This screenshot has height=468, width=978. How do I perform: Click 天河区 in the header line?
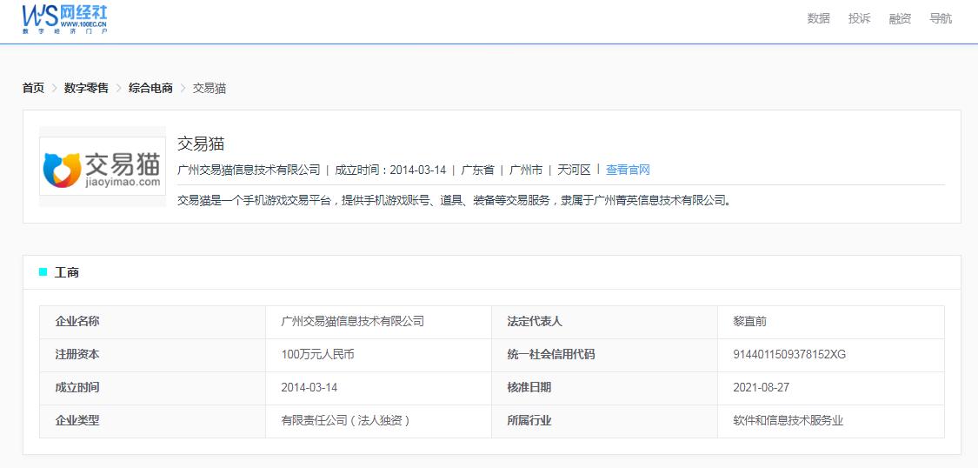click(574, 170)
